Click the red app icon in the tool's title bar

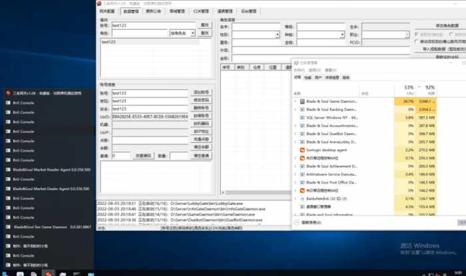(x=99, y=3)
